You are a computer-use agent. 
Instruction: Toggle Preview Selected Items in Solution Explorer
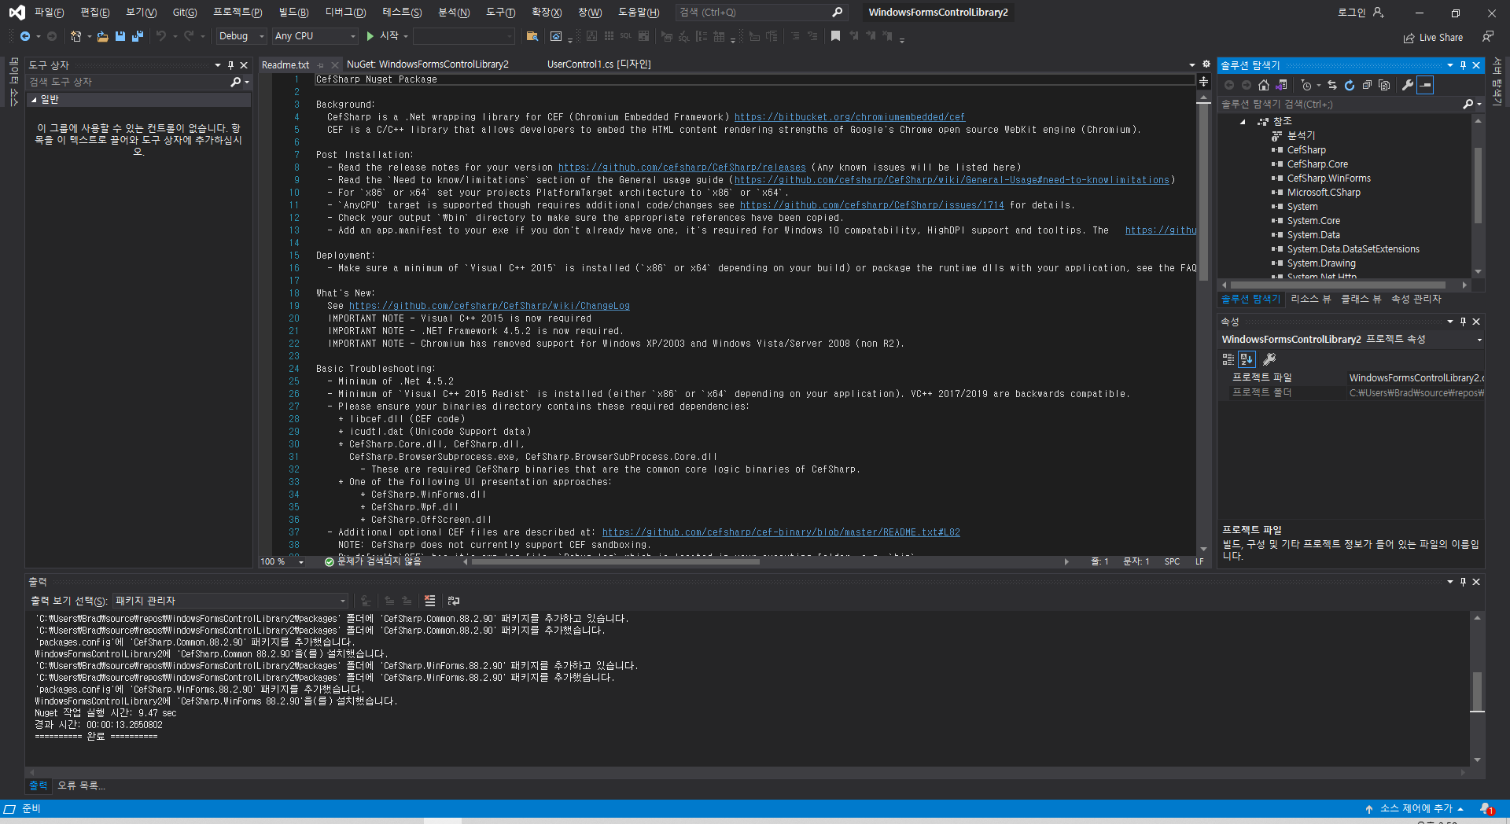1426,85
